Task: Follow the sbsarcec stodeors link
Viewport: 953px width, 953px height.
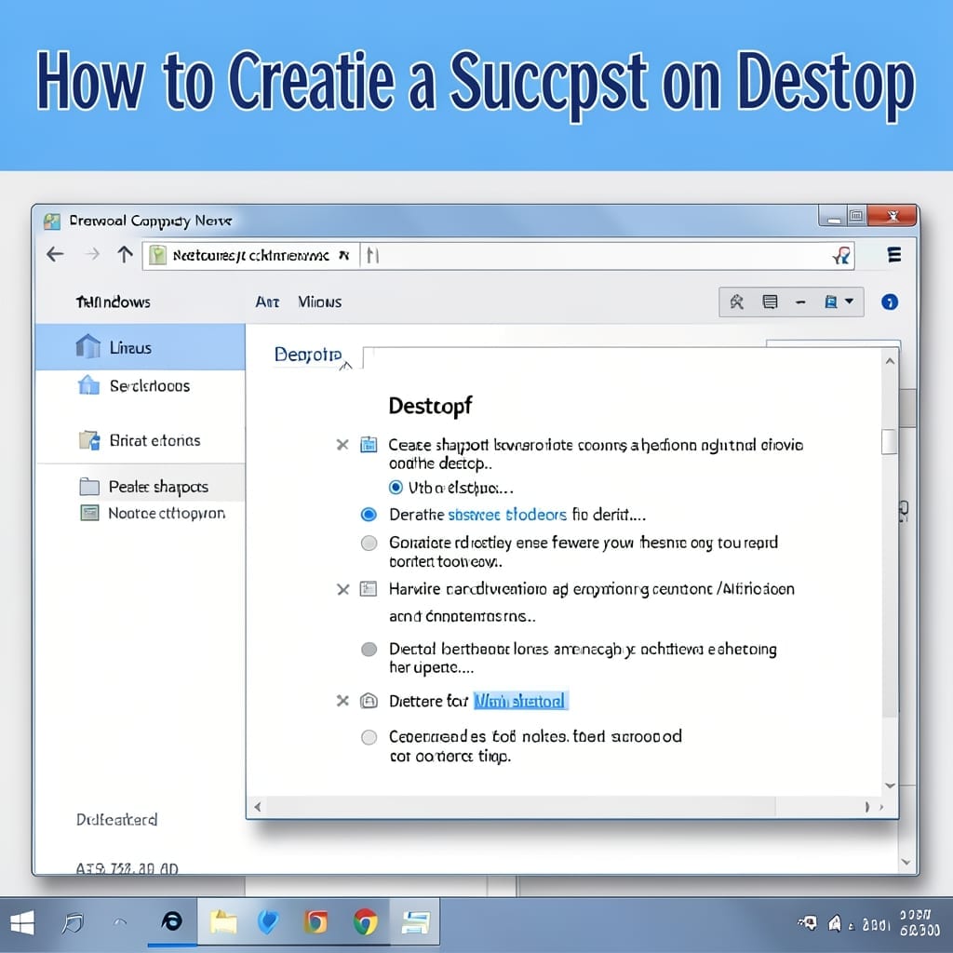Action: (507, 515)
